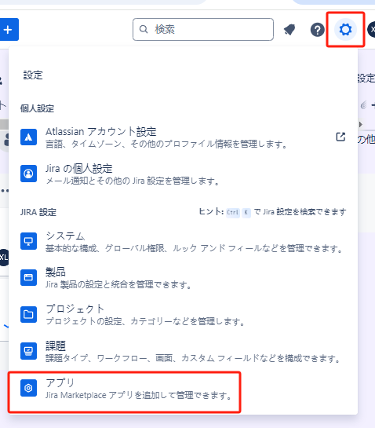Image resolution: width=375 pixels, height=428 pixels.
Task: Open プロジェクト settings entry
Action: [183, 315]
